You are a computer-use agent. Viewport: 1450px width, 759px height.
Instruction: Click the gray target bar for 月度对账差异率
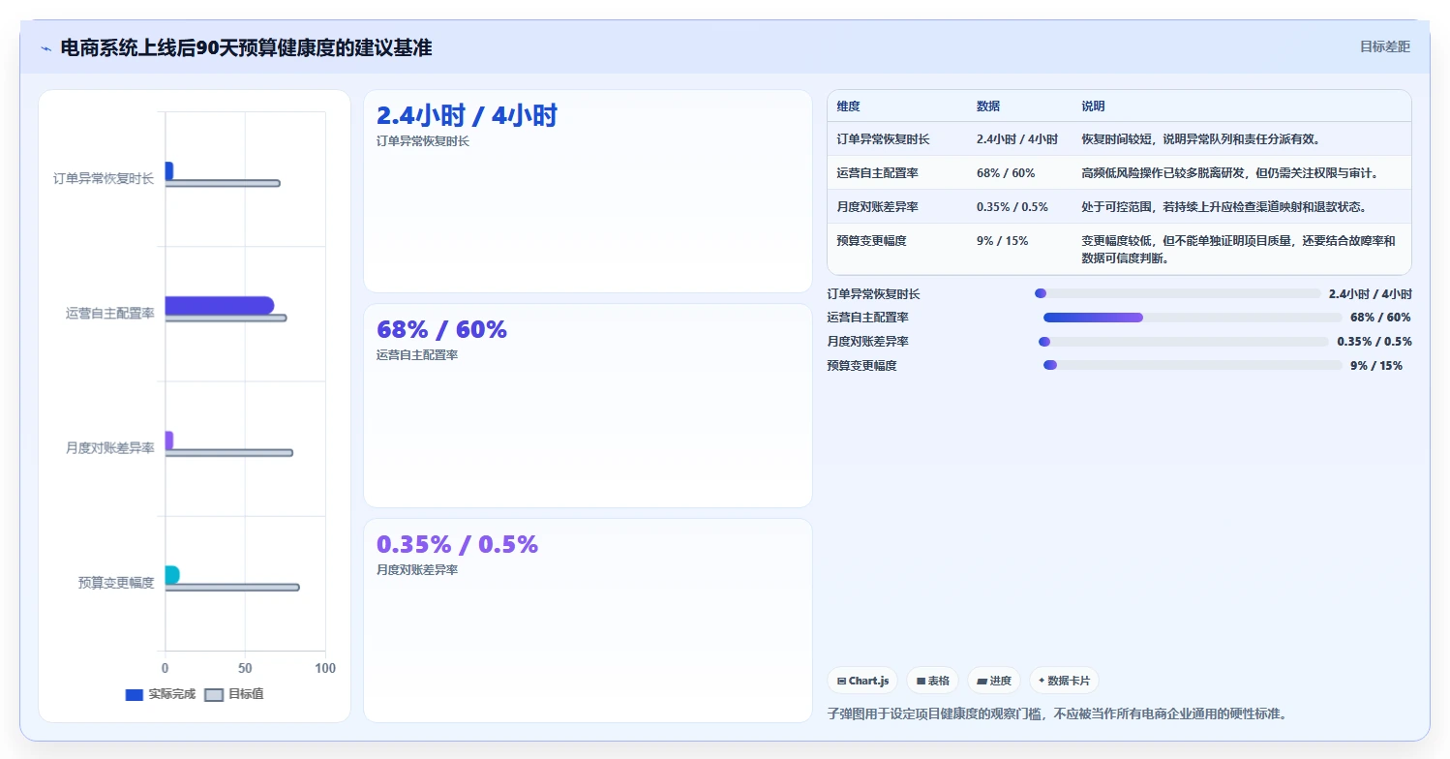pos(228,453)
